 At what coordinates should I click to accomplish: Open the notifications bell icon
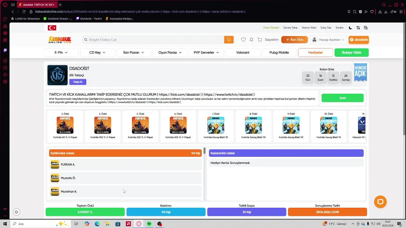coord(251,40)
